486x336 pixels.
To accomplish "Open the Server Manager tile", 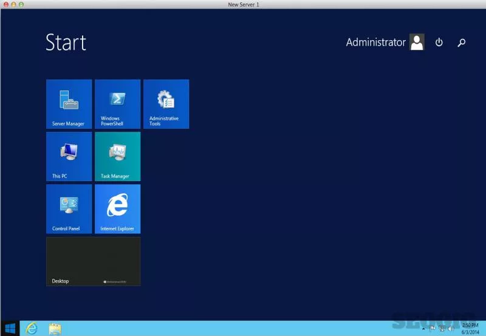I will coord(69,104).
